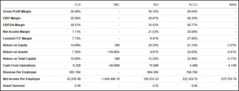
Task: Open the Return on Assets row label
Action: 15,52
